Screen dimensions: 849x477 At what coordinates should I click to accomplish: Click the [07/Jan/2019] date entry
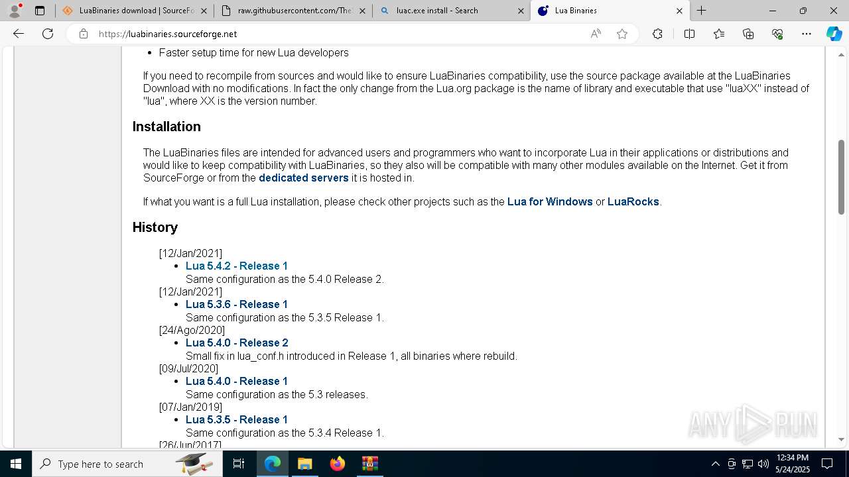click(190, 407)
